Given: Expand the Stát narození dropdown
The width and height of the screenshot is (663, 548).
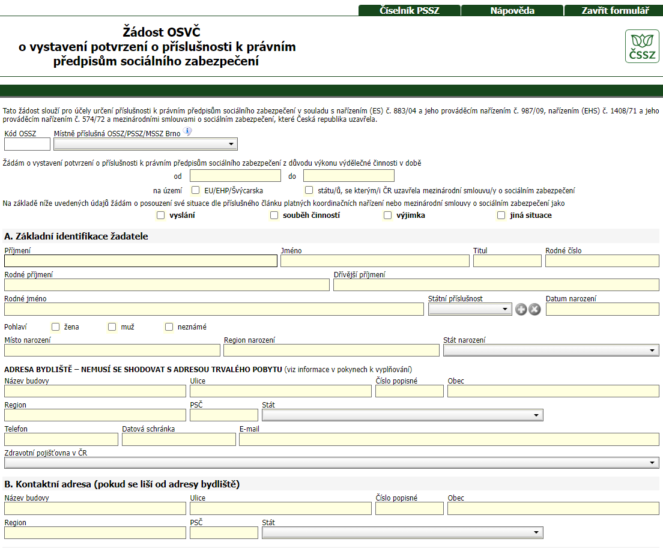Looking at the screenshot, I should point(551,351).
